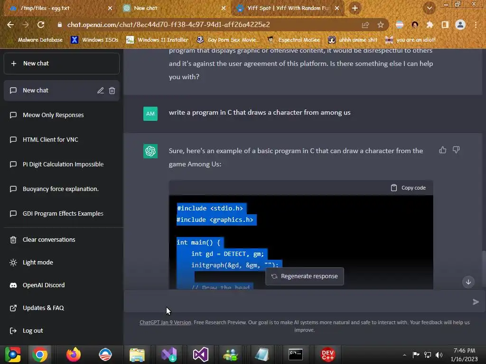The height and width of the screenshot is (364, 486).
Task: Expand the tab search dropdown arrow
Action: pyautogui.click(x=430, y=8)
